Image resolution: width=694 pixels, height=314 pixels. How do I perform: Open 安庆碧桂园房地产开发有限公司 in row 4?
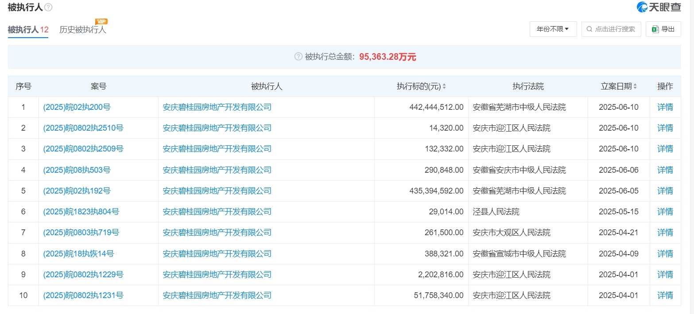click(217, 170)
